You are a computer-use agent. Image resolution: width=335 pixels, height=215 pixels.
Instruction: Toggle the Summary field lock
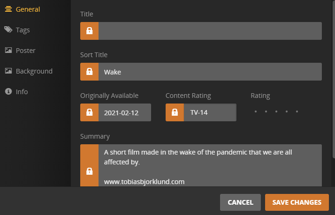[89, 171]
